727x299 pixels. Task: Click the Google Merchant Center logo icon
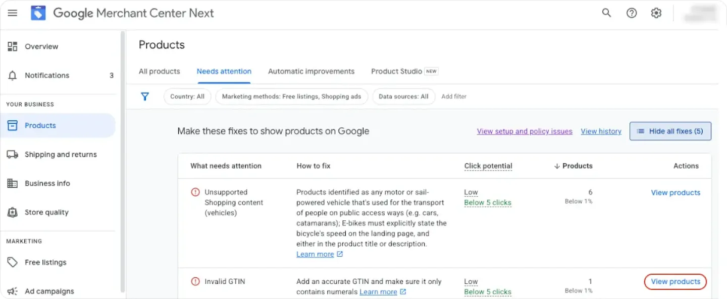point(38,13)
